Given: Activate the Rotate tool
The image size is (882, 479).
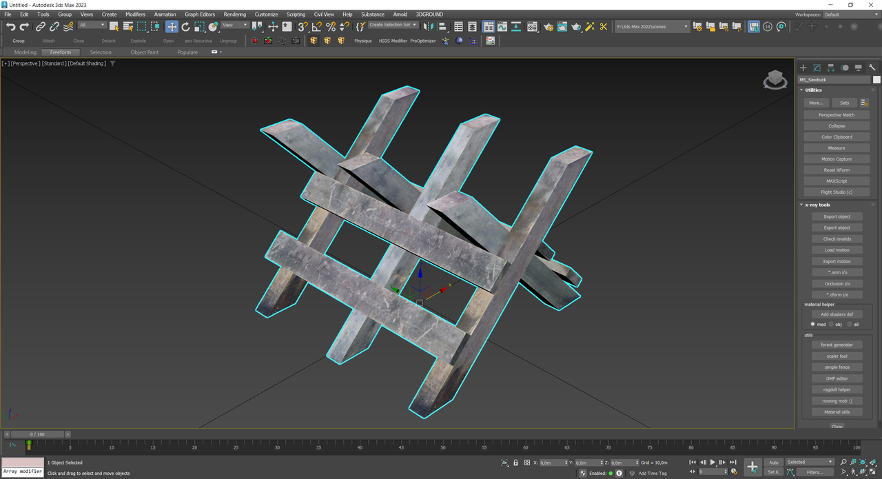Looking at the screenshot, I should tap(185, 27).
